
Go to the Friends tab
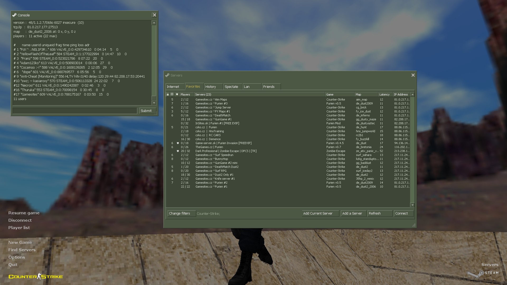(271, 87)
